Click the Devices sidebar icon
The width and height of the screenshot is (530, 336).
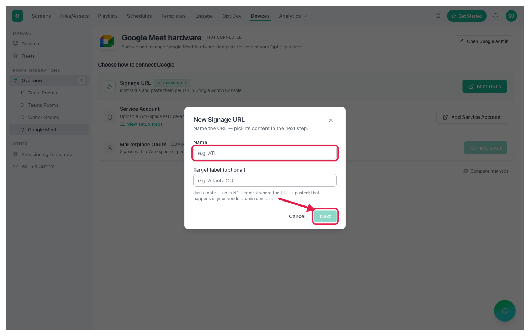[15, 44]
